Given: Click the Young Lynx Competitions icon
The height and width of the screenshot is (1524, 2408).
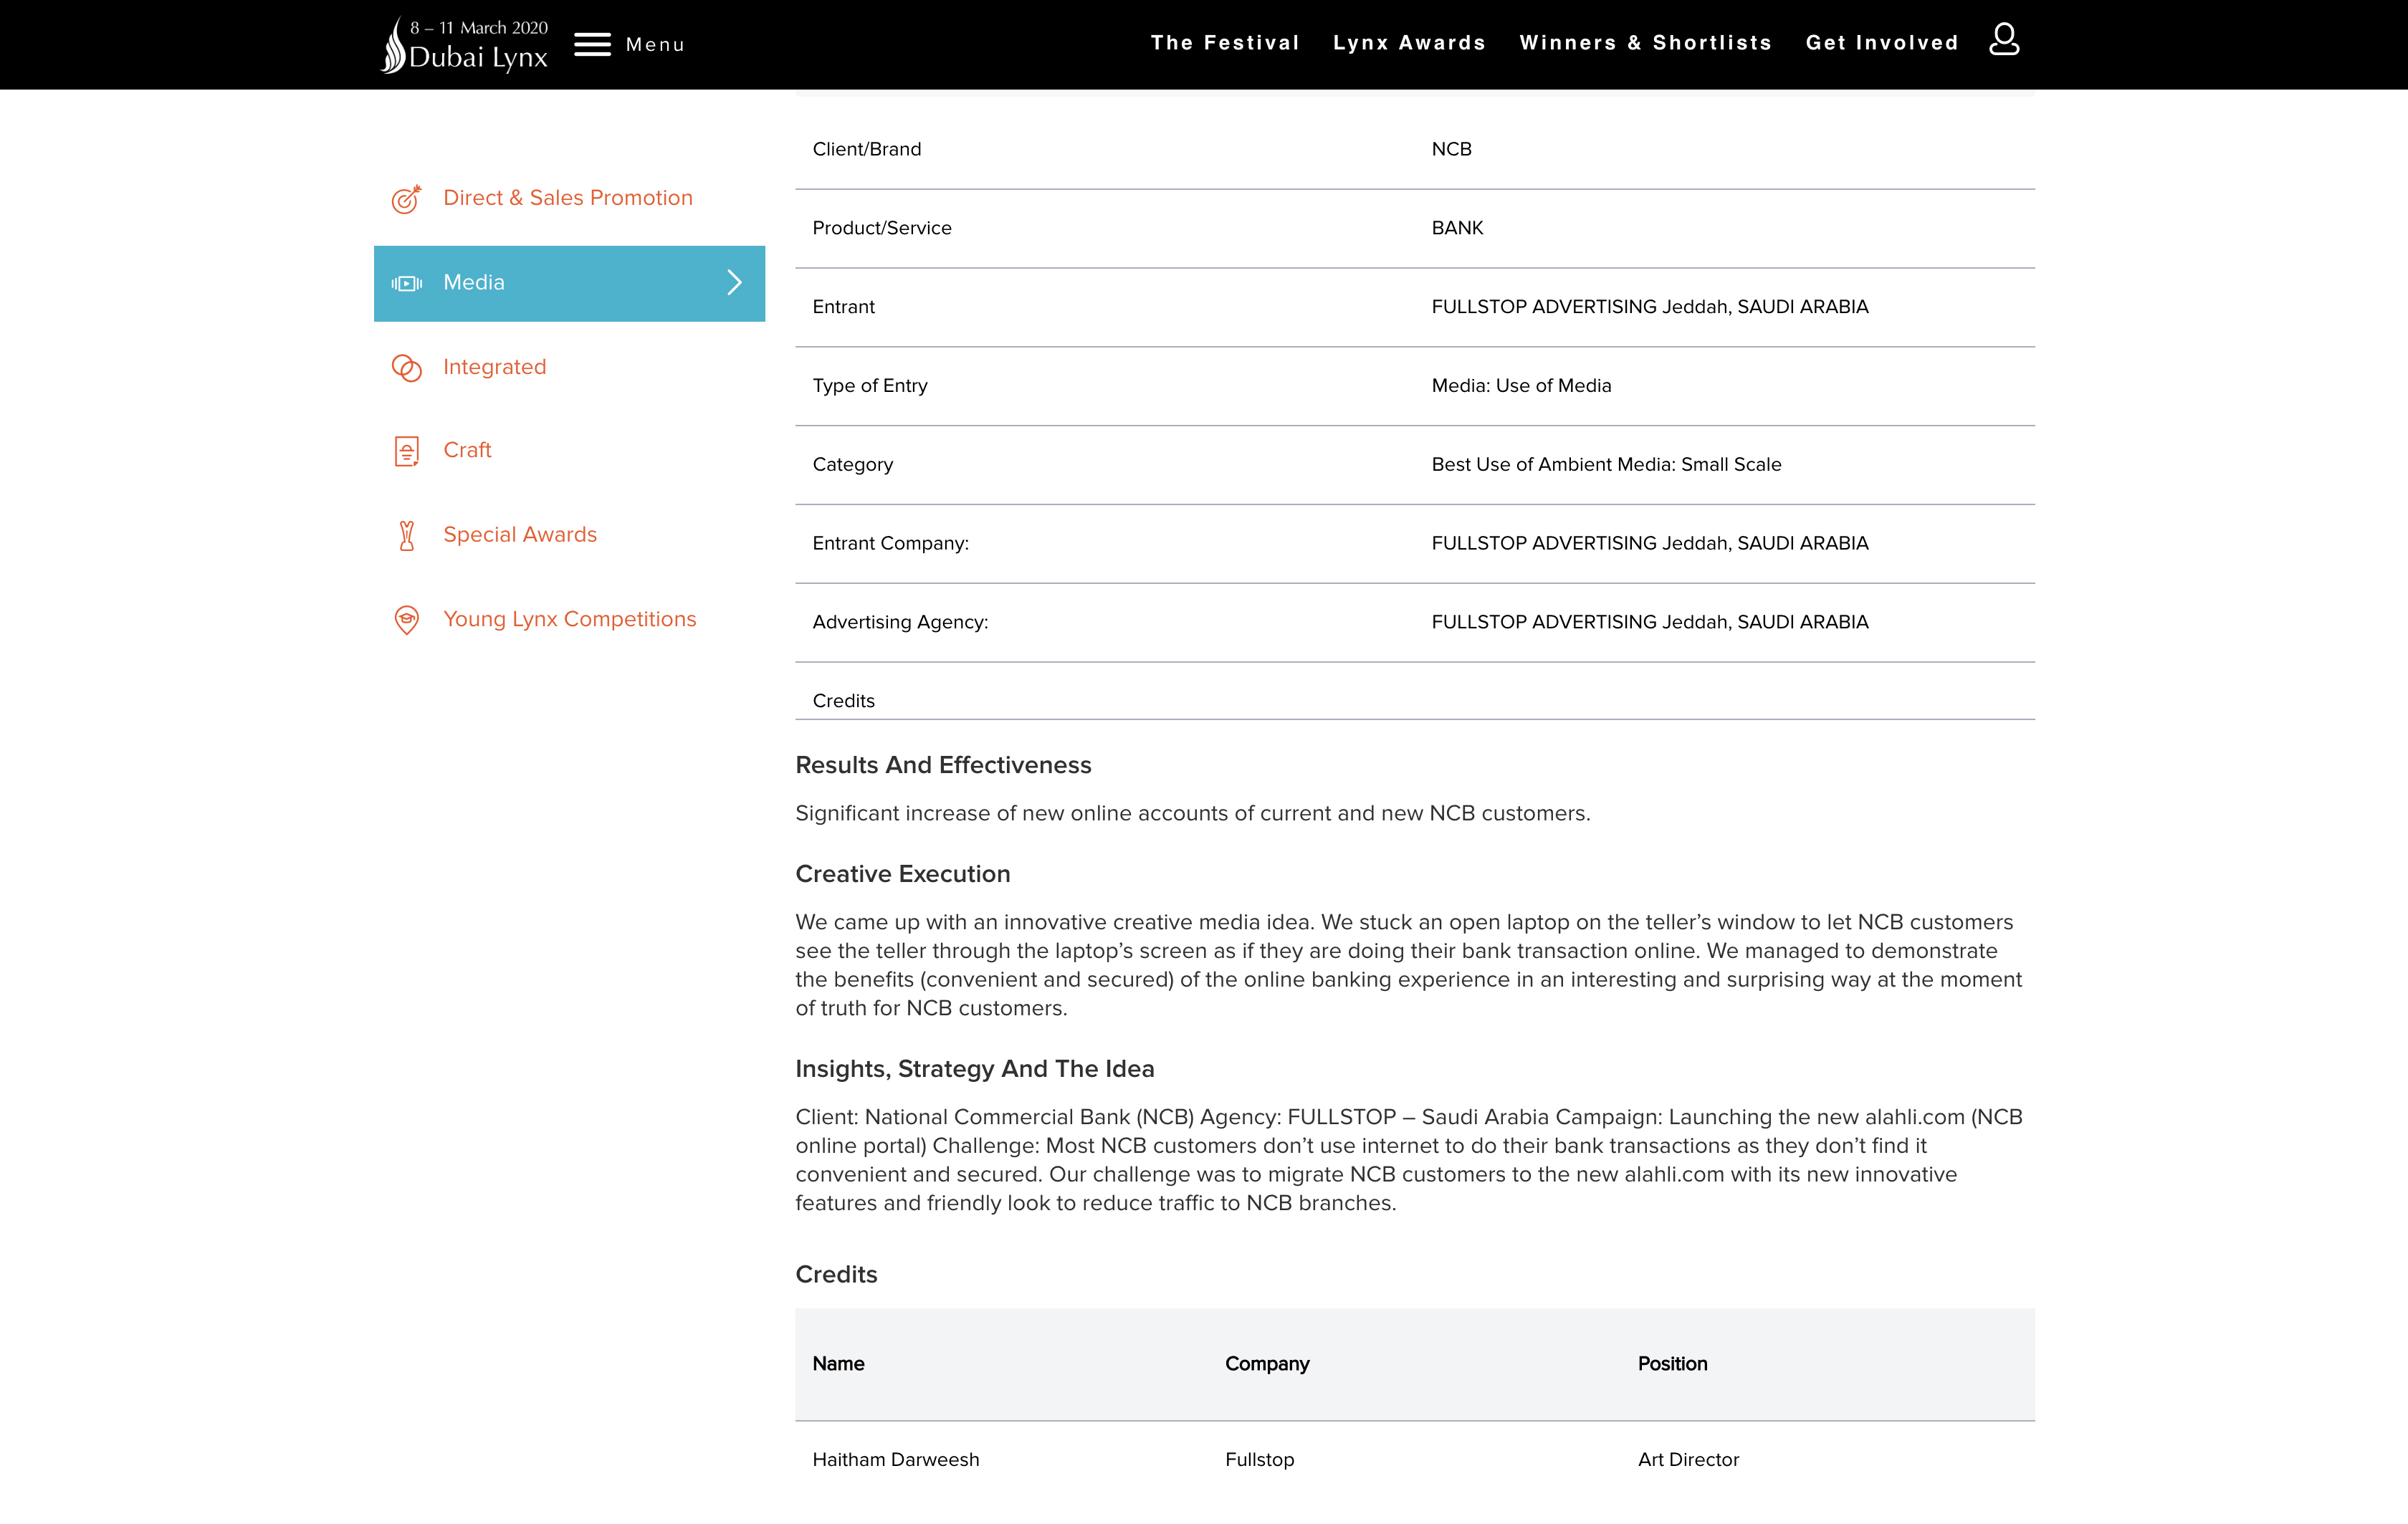Looking at the screenshot, I should tap(406, 620).
